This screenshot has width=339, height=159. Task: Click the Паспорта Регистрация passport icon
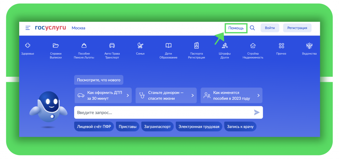coord(197,45)
